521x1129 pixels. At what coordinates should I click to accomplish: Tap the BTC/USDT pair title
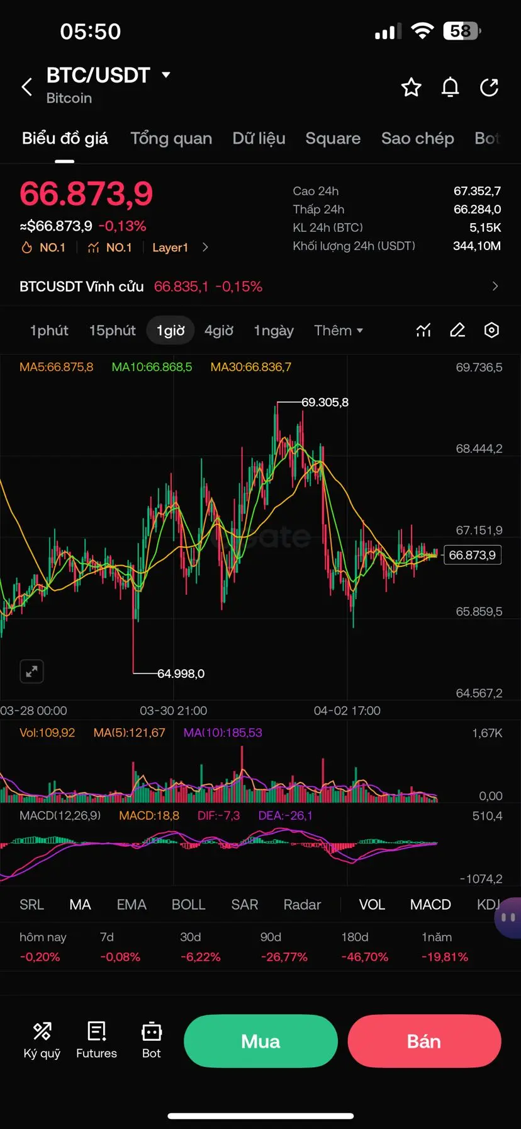(x=98, y=76)
